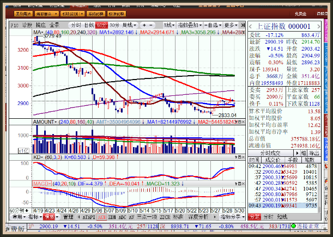This screenshot has width=333, height=237.
Task: Close the MACD indicator panel
Action: coord(243,184)
